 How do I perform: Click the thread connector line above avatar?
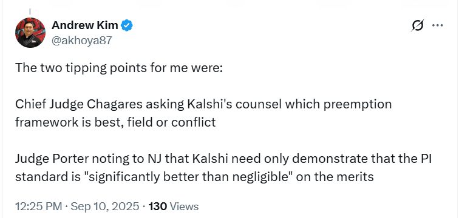pos(30,12)
